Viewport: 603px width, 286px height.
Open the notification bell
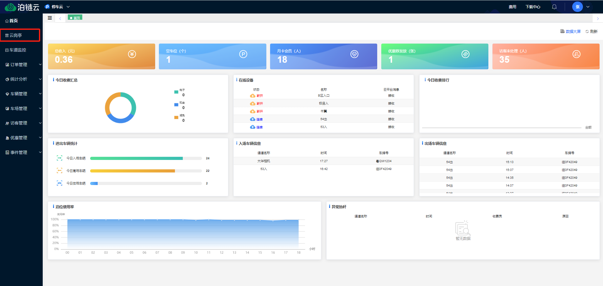pos(554,7)
